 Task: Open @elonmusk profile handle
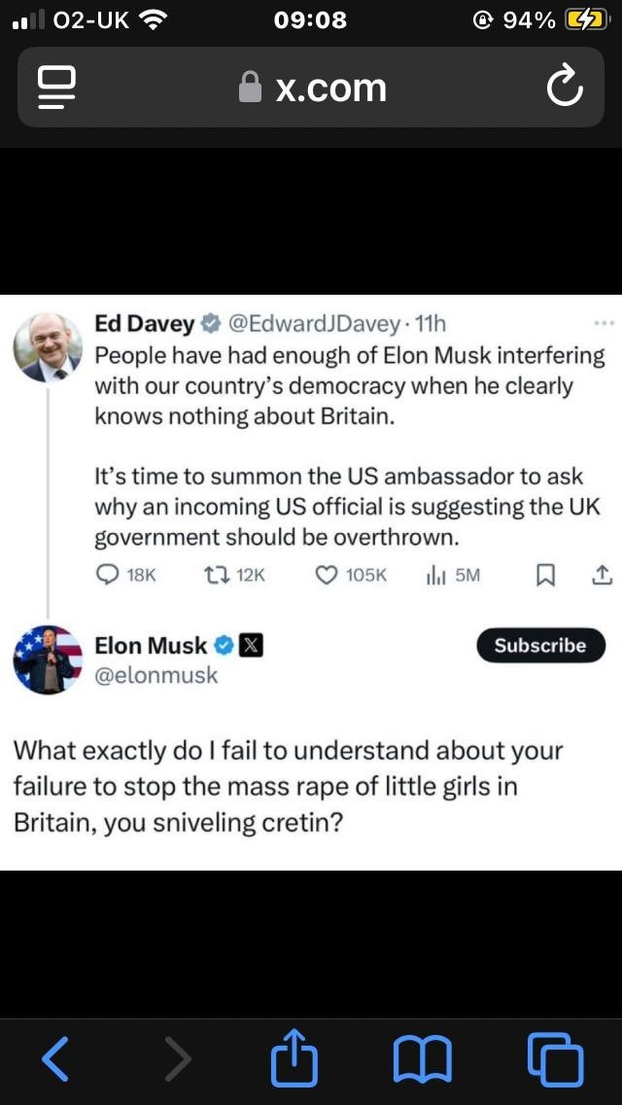pyautogui.click(x=156, y=675)
